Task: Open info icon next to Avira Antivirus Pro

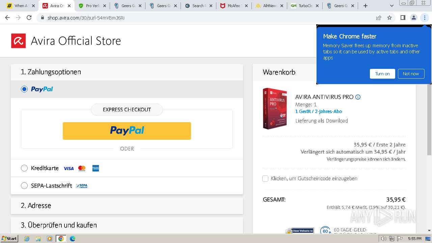Action: pos(358,97)
